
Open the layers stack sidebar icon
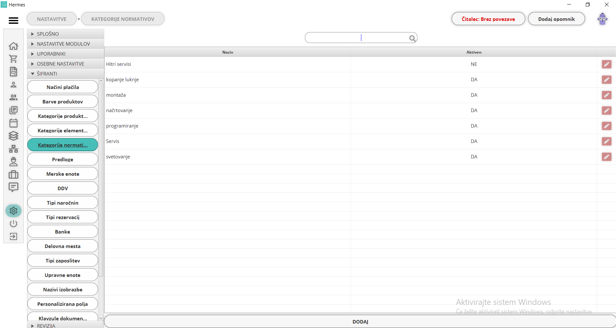click(x=13, y=136)
